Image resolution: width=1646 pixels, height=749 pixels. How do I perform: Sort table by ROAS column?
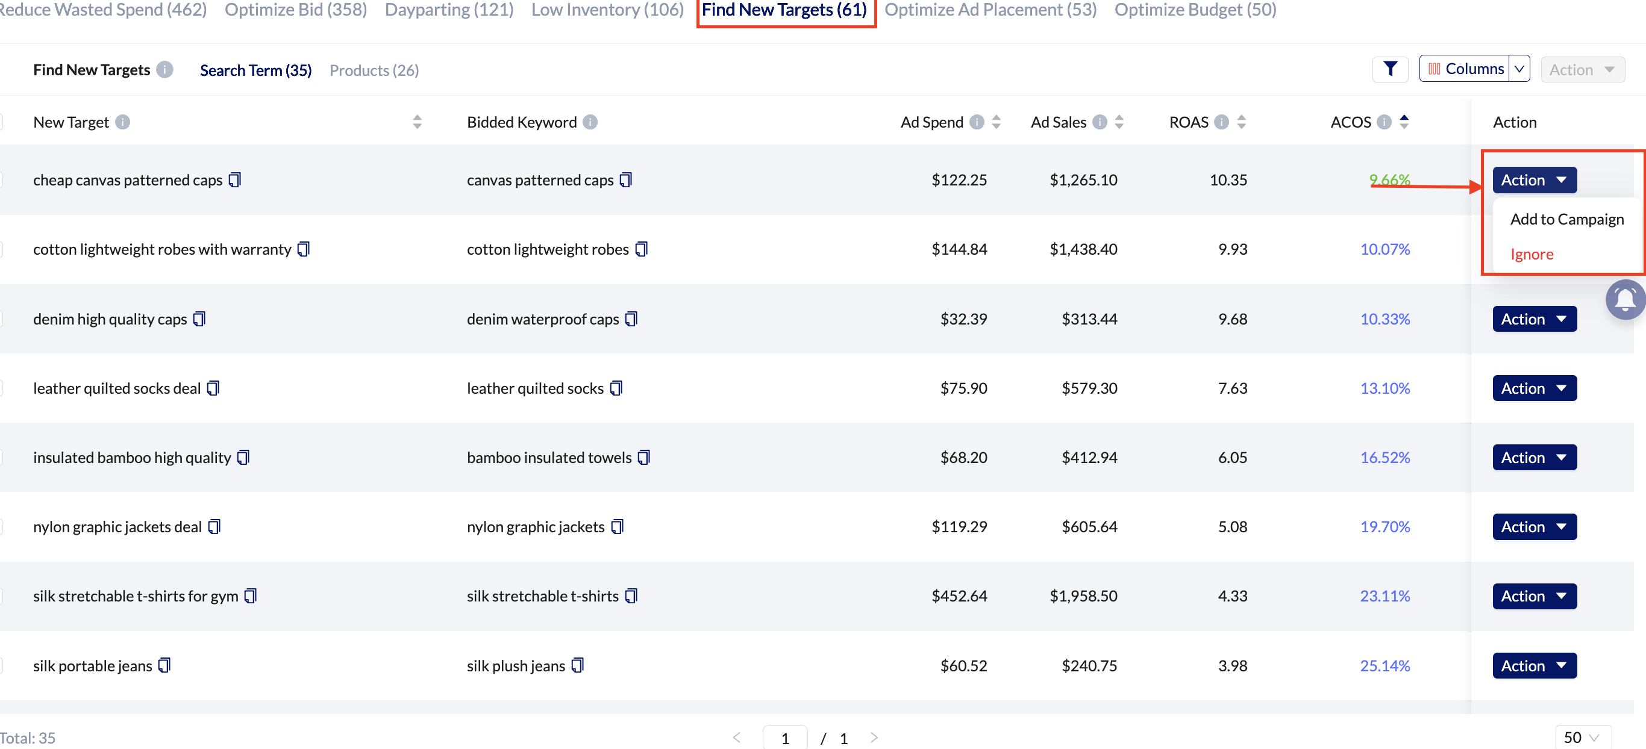(x=1241, y=122)
